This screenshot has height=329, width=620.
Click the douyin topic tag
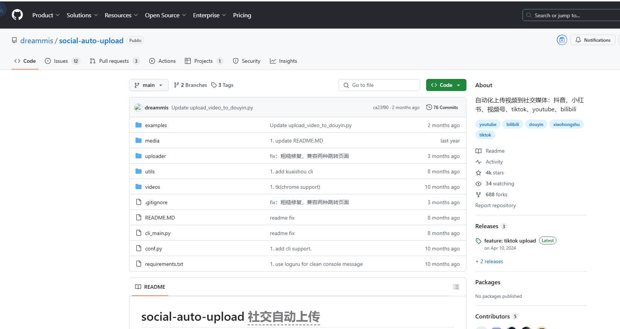[x=536, y=124]
